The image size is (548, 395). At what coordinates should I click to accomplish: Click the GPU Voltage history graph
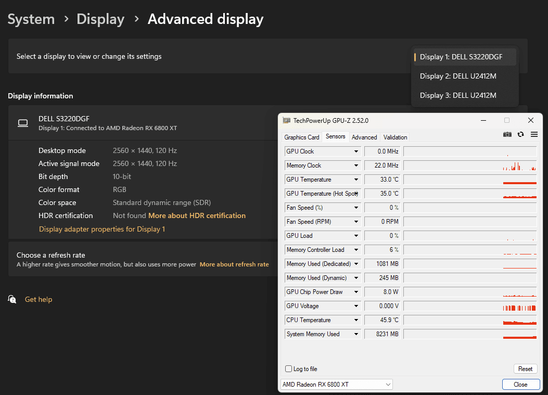(x=470, y=306)
